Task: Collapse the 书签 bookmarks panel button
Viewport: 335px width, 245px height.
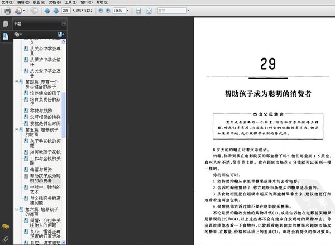Action: click(64, 23)
